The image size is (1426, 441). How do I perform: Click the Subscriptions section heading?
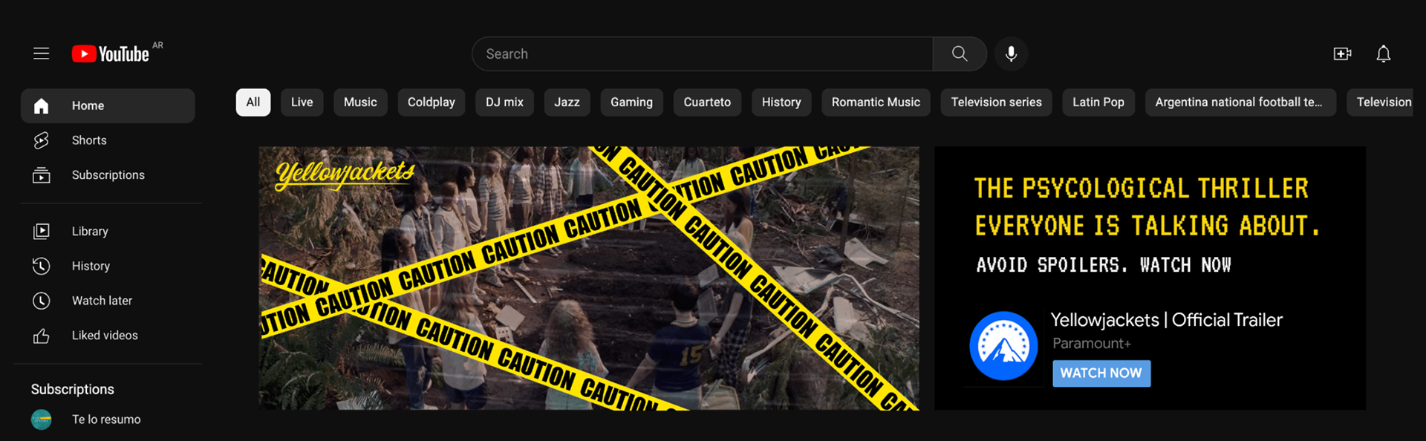point(73,390)
